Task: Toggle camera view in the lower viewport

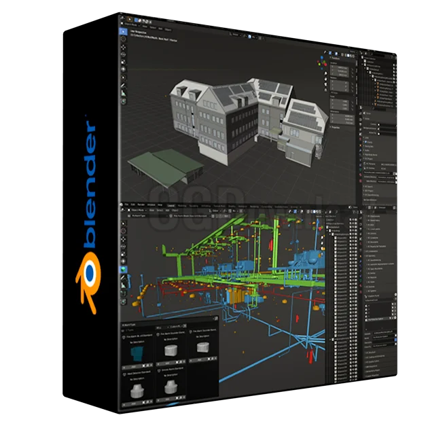Action: click(x=323, y=249)
